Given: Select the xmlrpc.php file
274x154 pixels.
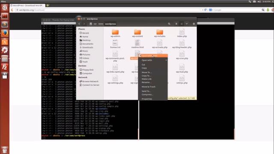Looking at the screenshot, I should 182,80.
